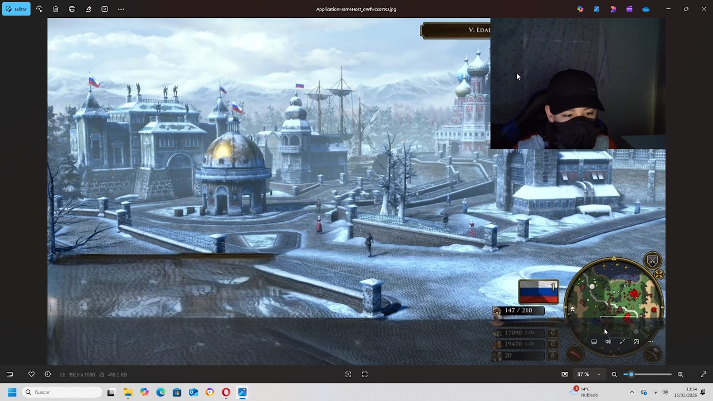Viewport: 713px width, 401px height.
Task: Open the 87 % zoom level dropdown
Action: (590, 374)
